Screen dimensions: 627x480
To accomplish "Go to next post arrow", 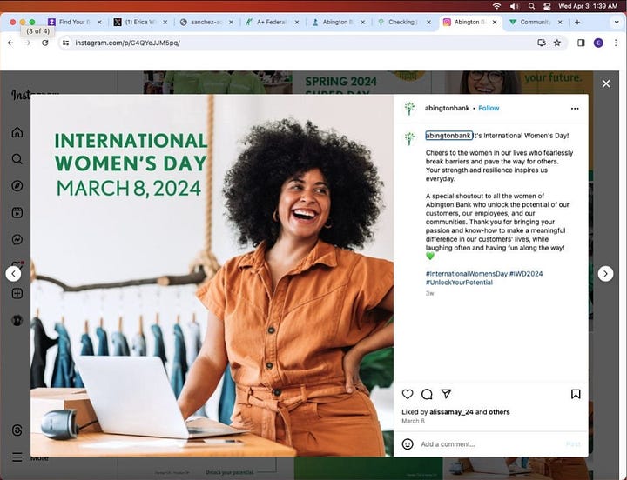I will (605, 274).
